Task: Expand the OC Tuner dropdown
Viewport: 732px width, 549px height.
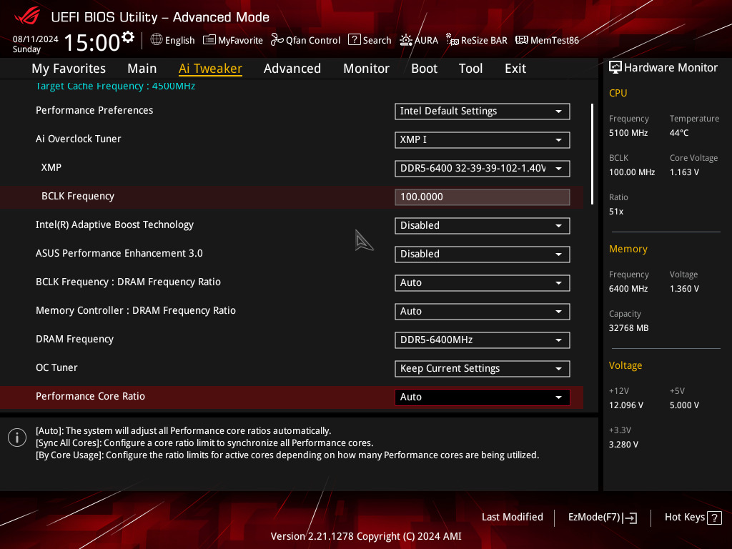Action: click(483, 368)
